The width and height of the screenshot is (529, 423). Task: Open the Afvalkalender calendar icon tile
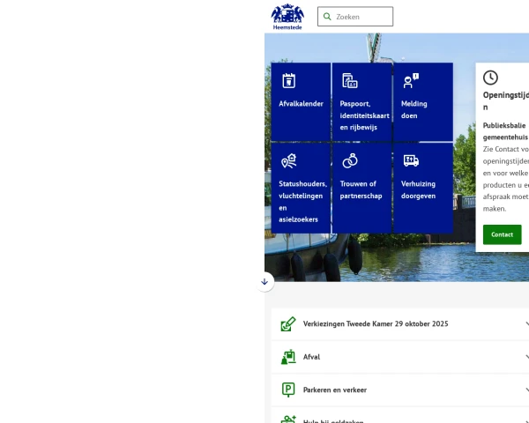click(288, 81)
